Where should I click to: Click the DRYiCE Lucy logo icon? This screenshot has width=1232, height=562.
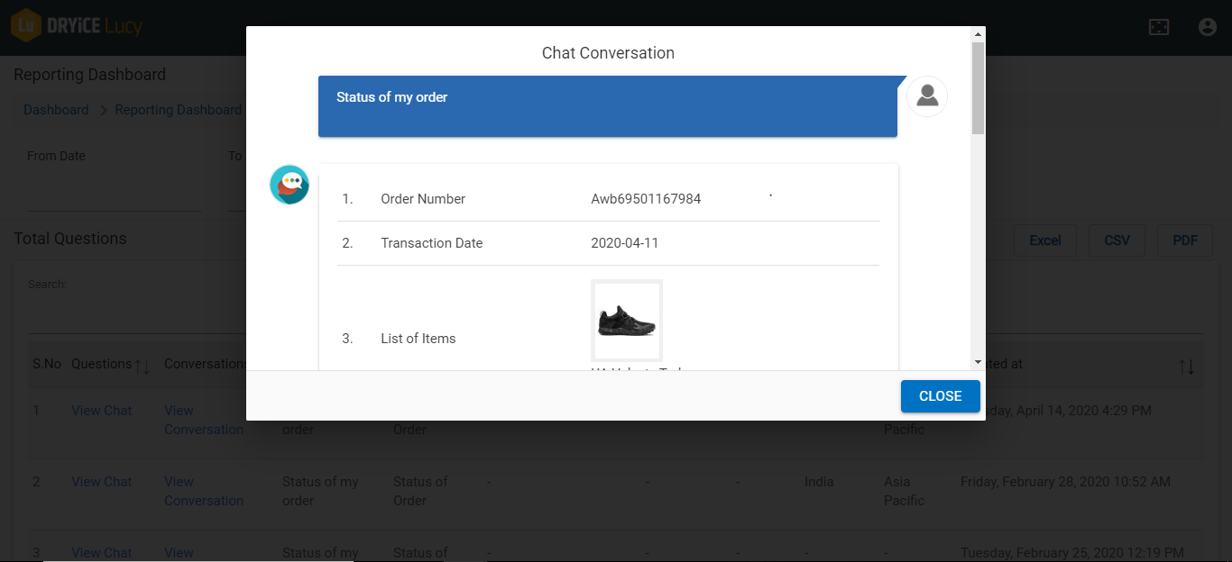coord(26,26)
